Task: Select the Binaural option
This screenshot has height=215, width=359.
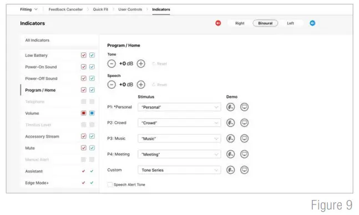Action: (265, 23)
